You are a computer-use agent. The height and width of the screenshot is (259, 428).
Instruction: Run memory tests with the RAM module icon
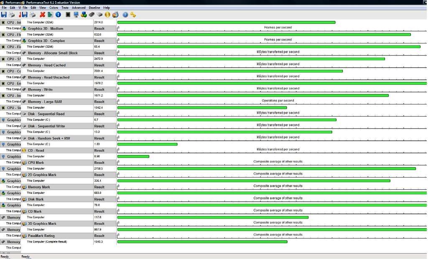(x=92, y=15)
